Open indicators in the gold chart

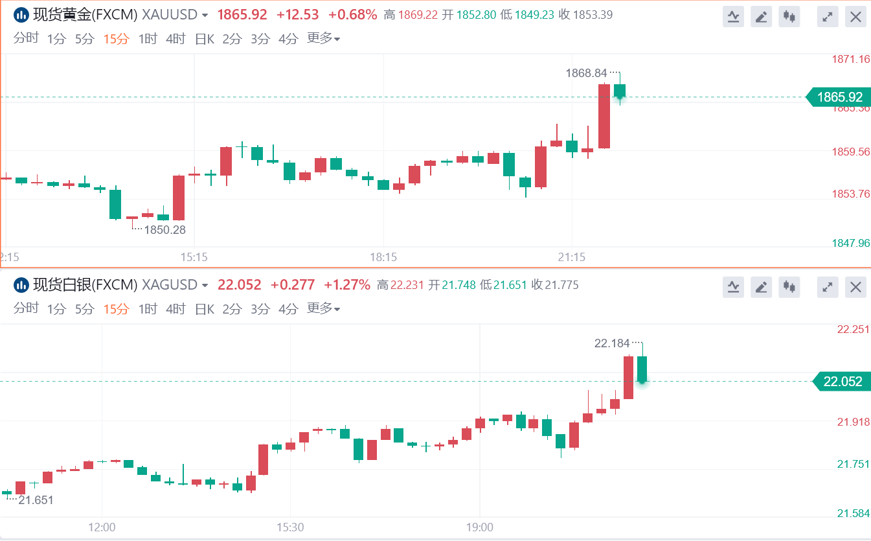(x=733, y=17)
